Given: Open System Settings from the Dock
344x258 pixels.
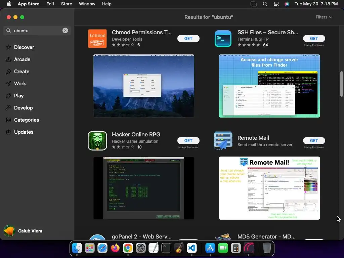Looking at the screenshot, I should pyautogui.click(x=141, y=248).
